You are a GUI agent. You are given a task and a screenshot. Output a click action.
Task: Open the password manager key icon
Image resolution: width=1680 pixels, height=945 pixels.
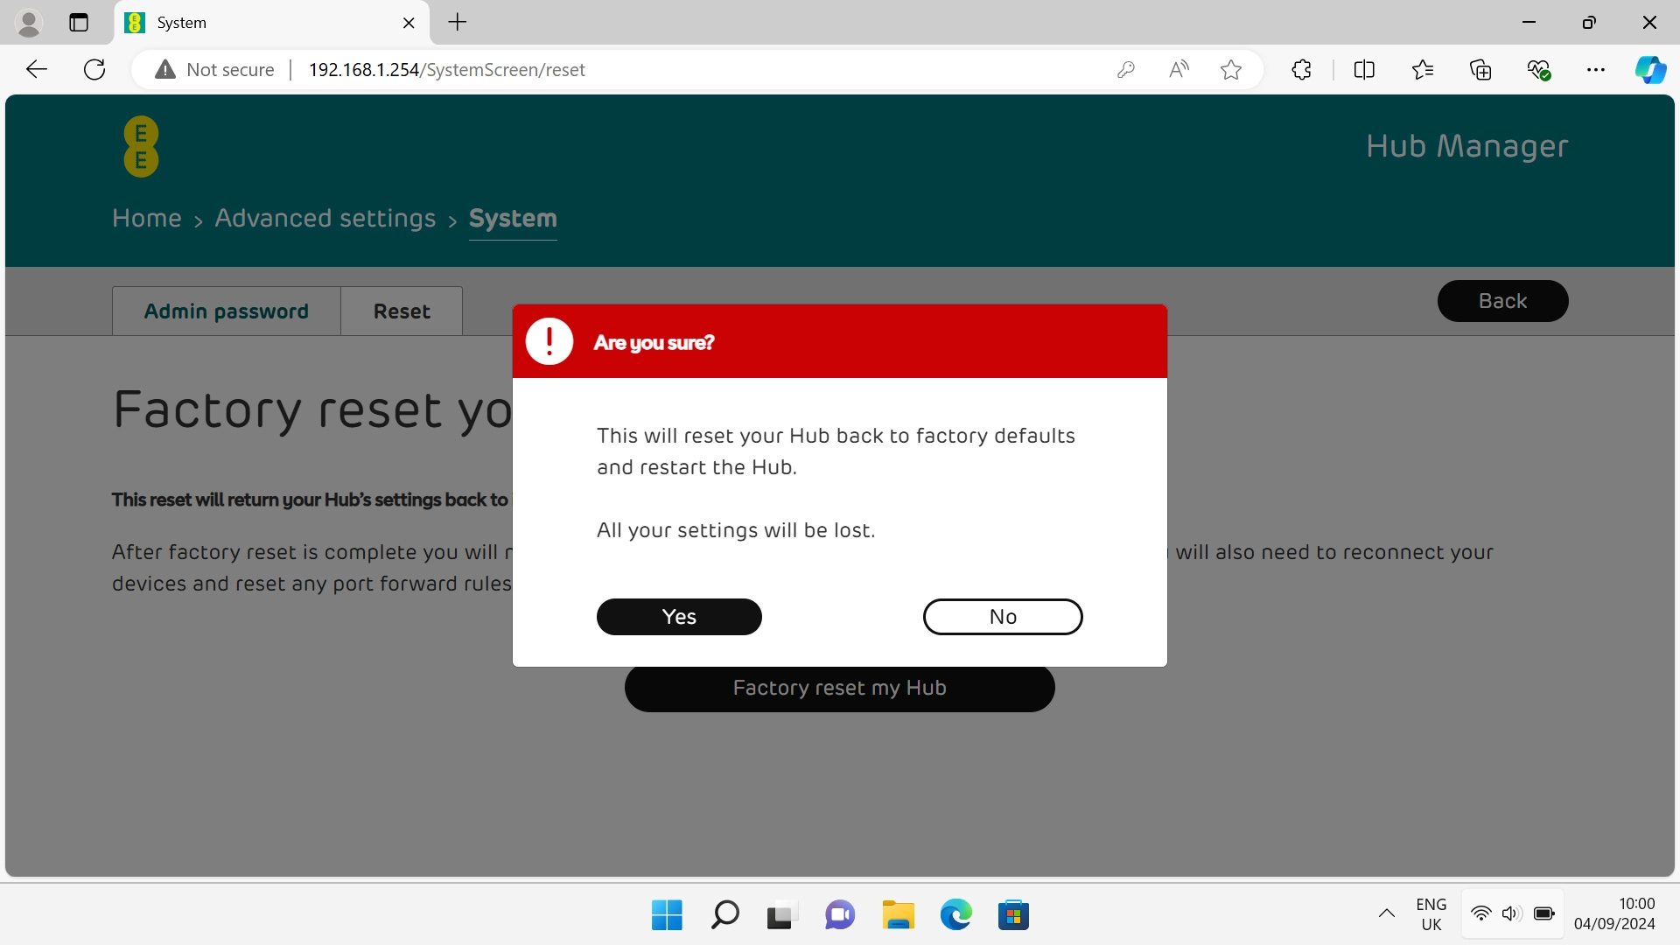point(1127,69)
